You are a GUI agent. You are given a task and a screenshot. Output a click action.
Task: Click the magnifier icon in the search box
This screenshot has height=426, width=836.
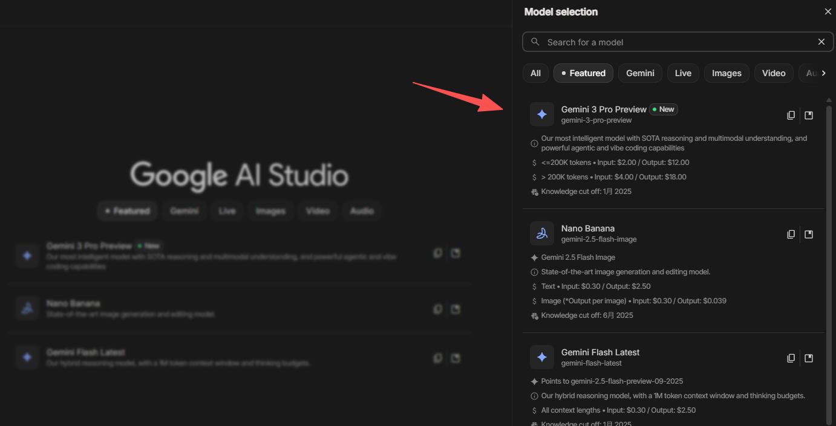click(x=535, y=42)
